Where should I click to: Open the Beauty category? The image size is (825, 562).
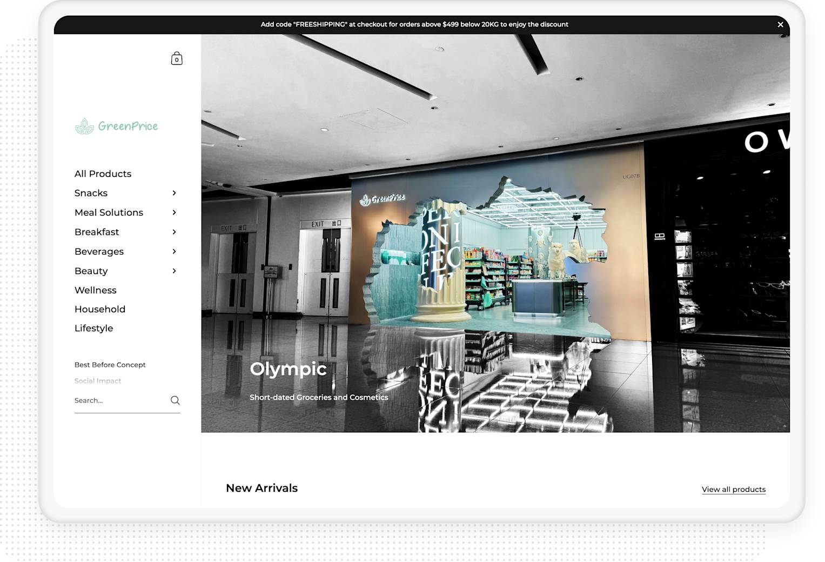[91, 271]
